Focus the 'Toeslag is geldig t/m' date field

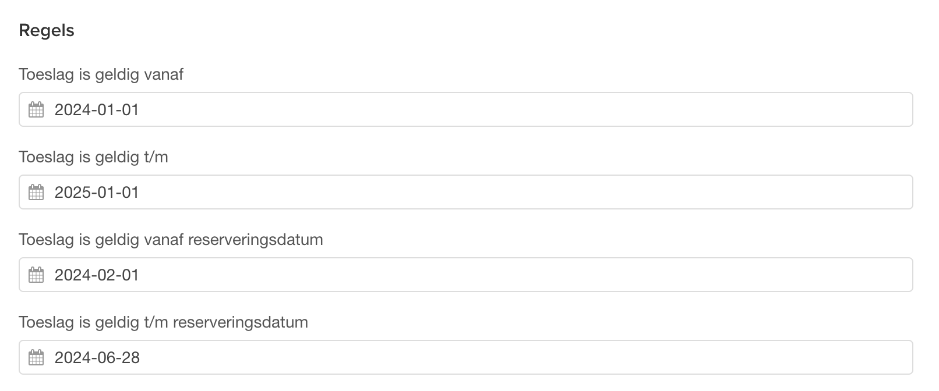point(465,192)
